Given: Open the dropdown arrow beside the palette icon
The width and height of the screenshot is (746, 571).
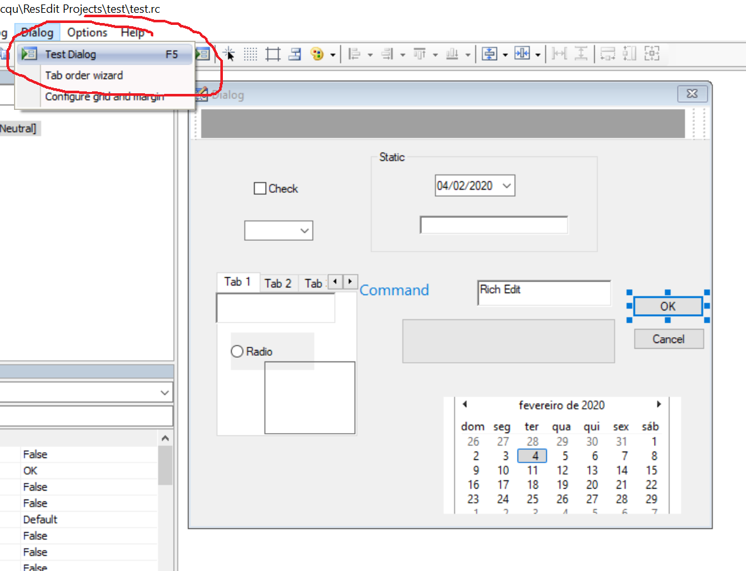Looking at the screenshot, I should tap(333, 55).
